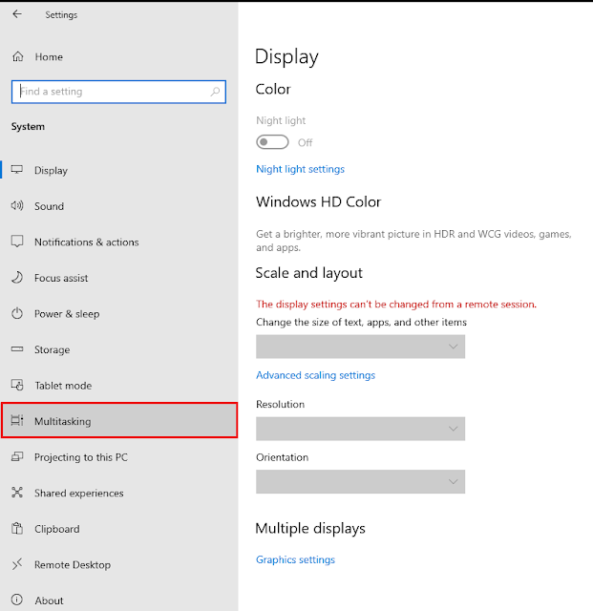The height and width of the screenshot is (611, 593).
Task: Click the Projecting to this PC icon
Action: (x=17, y=456)
